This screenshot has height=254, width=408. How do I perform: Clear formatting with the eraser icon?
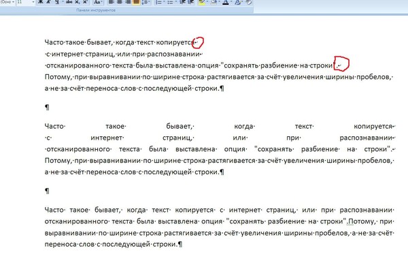point(249,2)
